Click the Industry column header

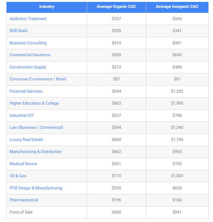coord(47,7)
